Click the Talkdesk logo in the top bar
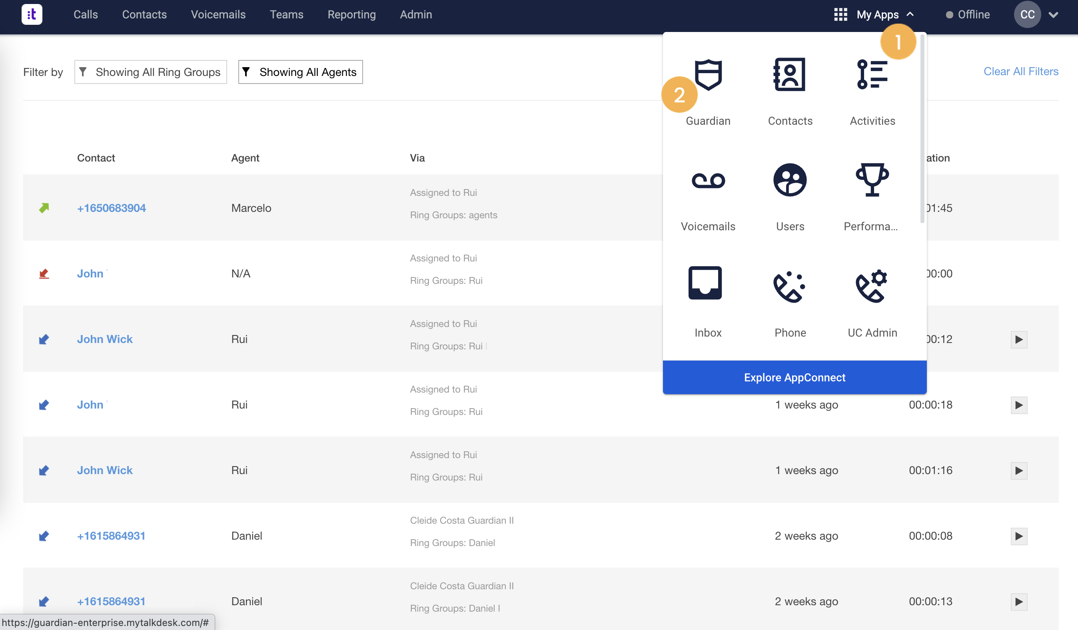 (32, 14)
